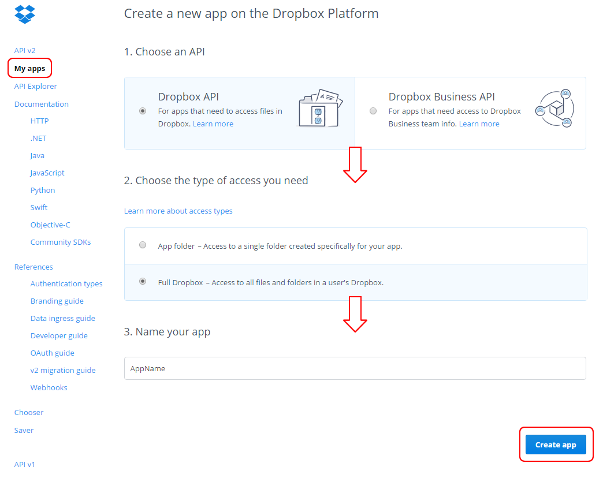The height and width of the screenshot is (478, 603).
Task: Open the Java documentation link
Action: 38,156
